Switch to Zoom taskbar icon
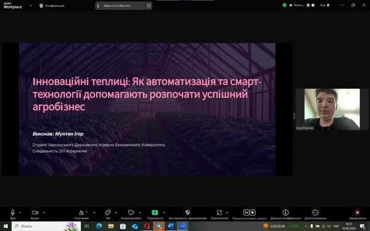The image size is (370, 231). tap(183, 226)
